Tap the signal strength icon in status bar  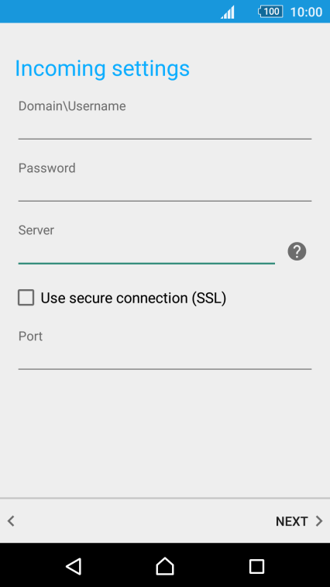(228, 12)
